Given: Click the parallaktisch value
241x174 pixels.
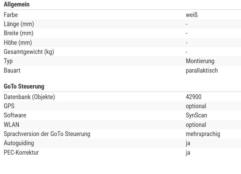Looking at the screenshot, I should (202, 71).
